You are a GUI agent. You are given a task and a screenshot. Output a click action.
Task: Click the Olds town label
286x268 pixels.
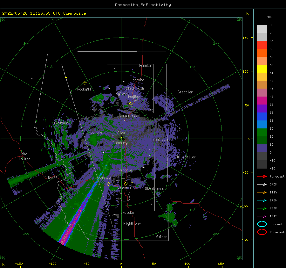click(121, 133)
